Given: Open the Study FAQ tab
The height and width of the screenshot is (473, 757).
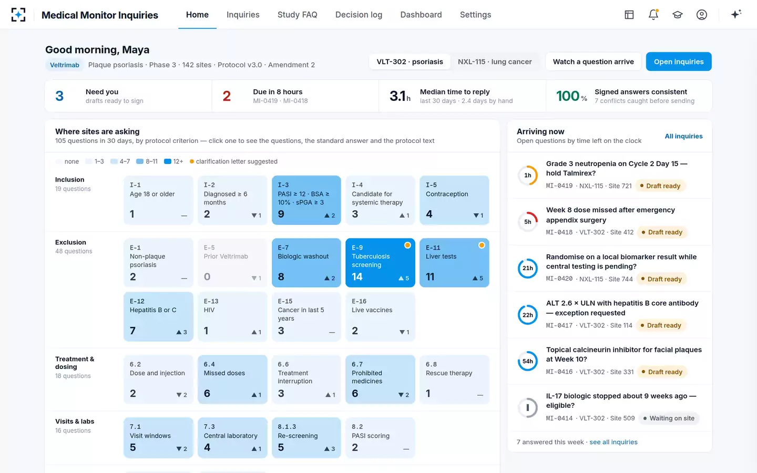Looking at the screenshot, I should coord(298,15).
